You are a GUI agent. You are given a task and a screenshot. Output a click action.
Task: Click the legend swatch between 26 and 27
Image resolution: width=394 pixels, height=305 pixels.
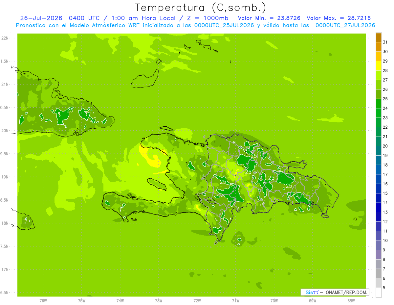pyautogui.click(x=379, y=85)
